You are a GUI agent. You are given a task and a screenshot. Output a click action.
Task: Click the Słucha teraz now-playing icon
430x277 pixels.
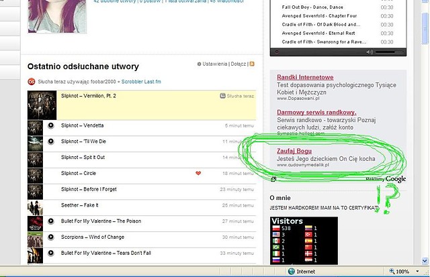point(222,96)
